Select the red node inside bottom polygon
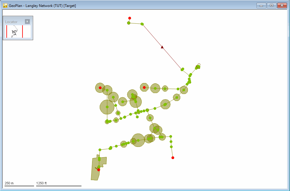 [x=98, y=170]
